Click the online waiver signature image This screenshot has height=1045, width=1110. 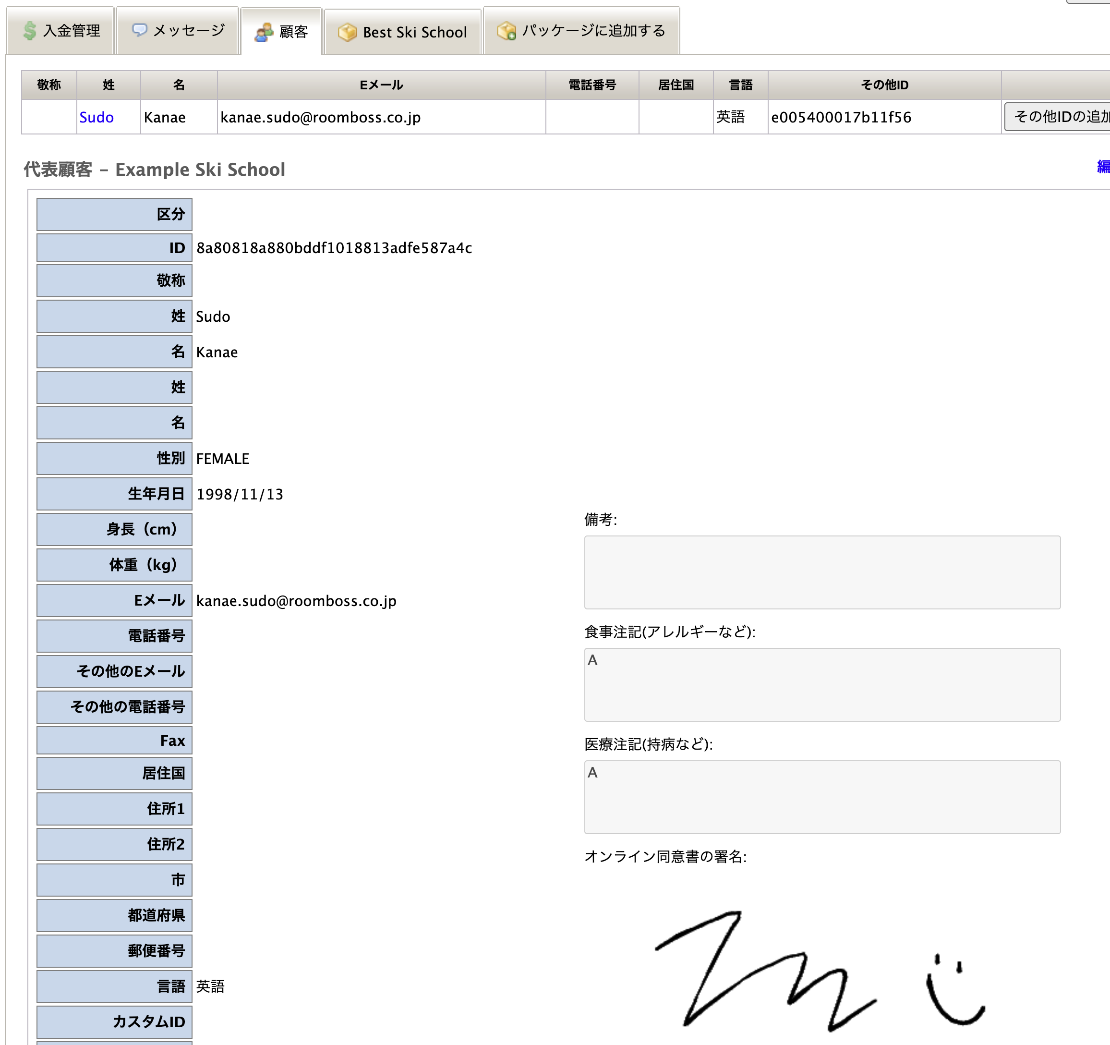coord(820,970)
